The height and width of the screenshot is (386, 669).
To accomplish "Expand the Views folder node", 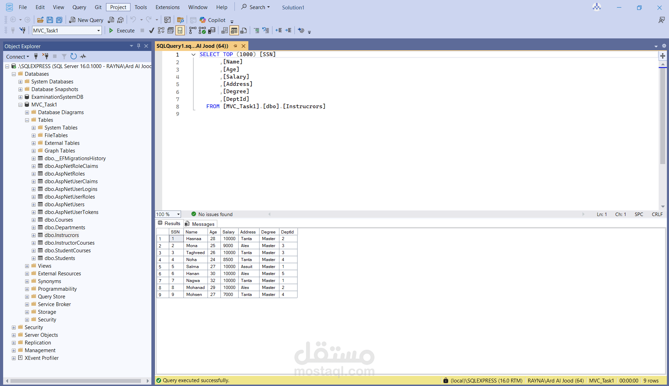I will click(x=27, y=266).
